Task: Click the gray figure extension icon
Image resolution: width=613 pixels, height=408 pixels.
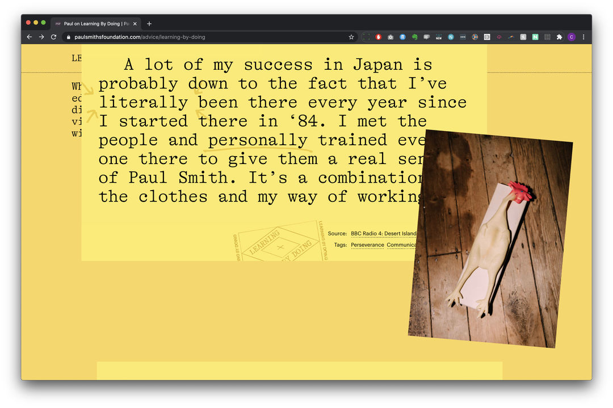Action: [x=523, y=37]
